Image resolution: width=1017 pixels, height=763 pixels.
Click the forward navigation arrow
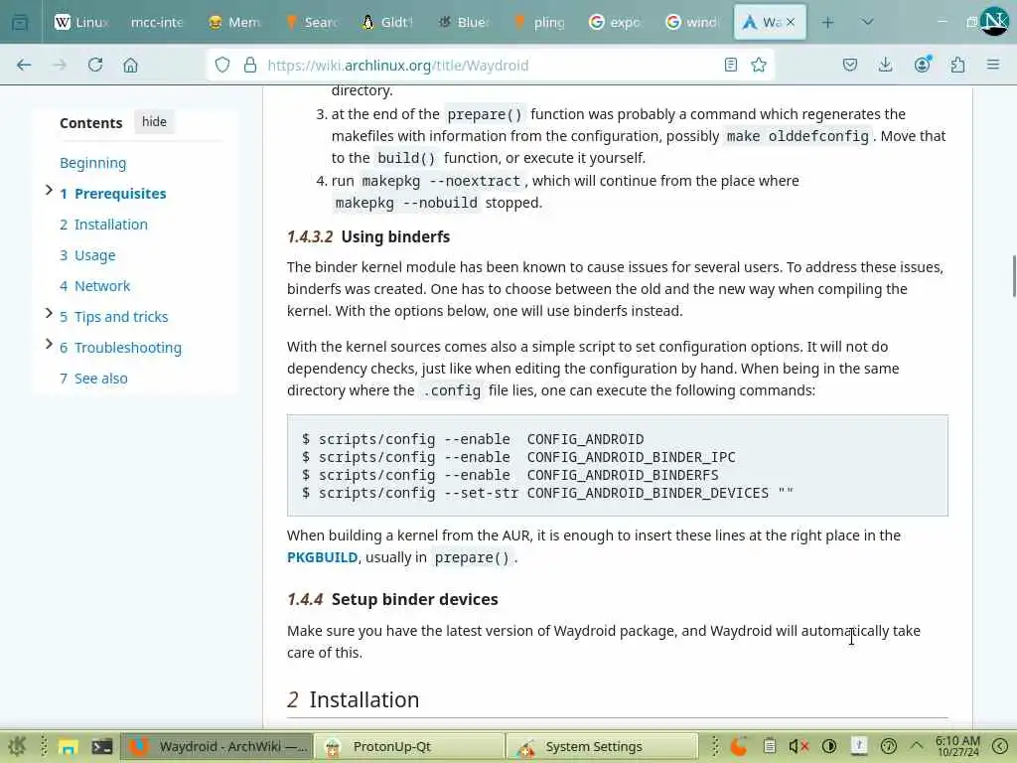59,65
